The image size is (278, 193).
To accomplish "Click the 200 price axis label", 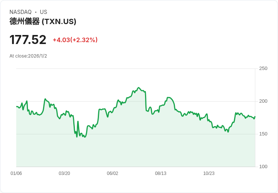I will pyautogui.click(x=263, y=101).
